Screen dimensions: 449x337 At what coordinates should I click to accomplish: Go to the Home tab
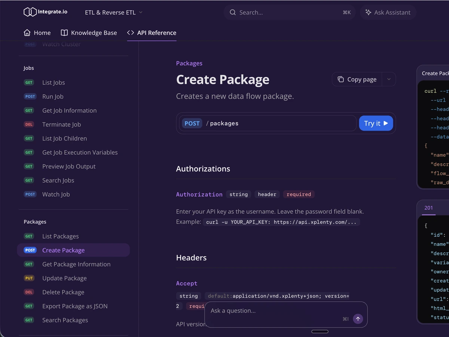pos(37,33)
